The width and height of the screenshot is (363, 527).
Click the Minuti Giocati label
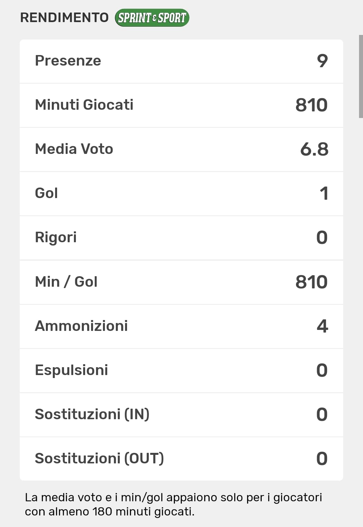(x=84, y=105)
